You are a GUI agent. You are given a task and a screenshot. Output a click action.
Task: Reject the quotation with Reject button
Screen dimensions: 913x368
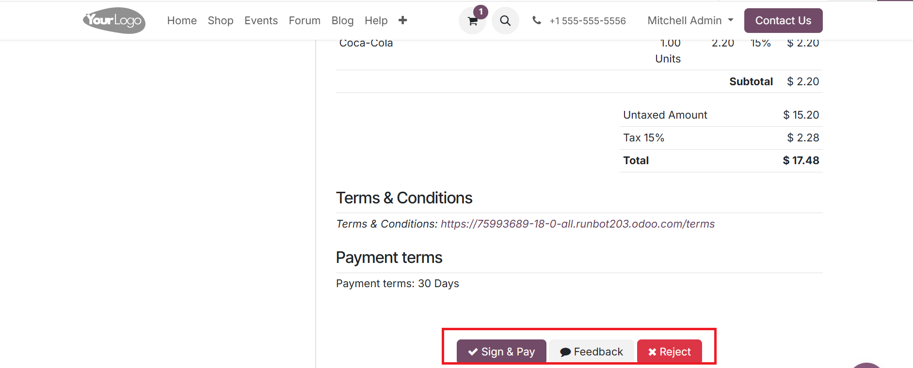coord(669,352)
